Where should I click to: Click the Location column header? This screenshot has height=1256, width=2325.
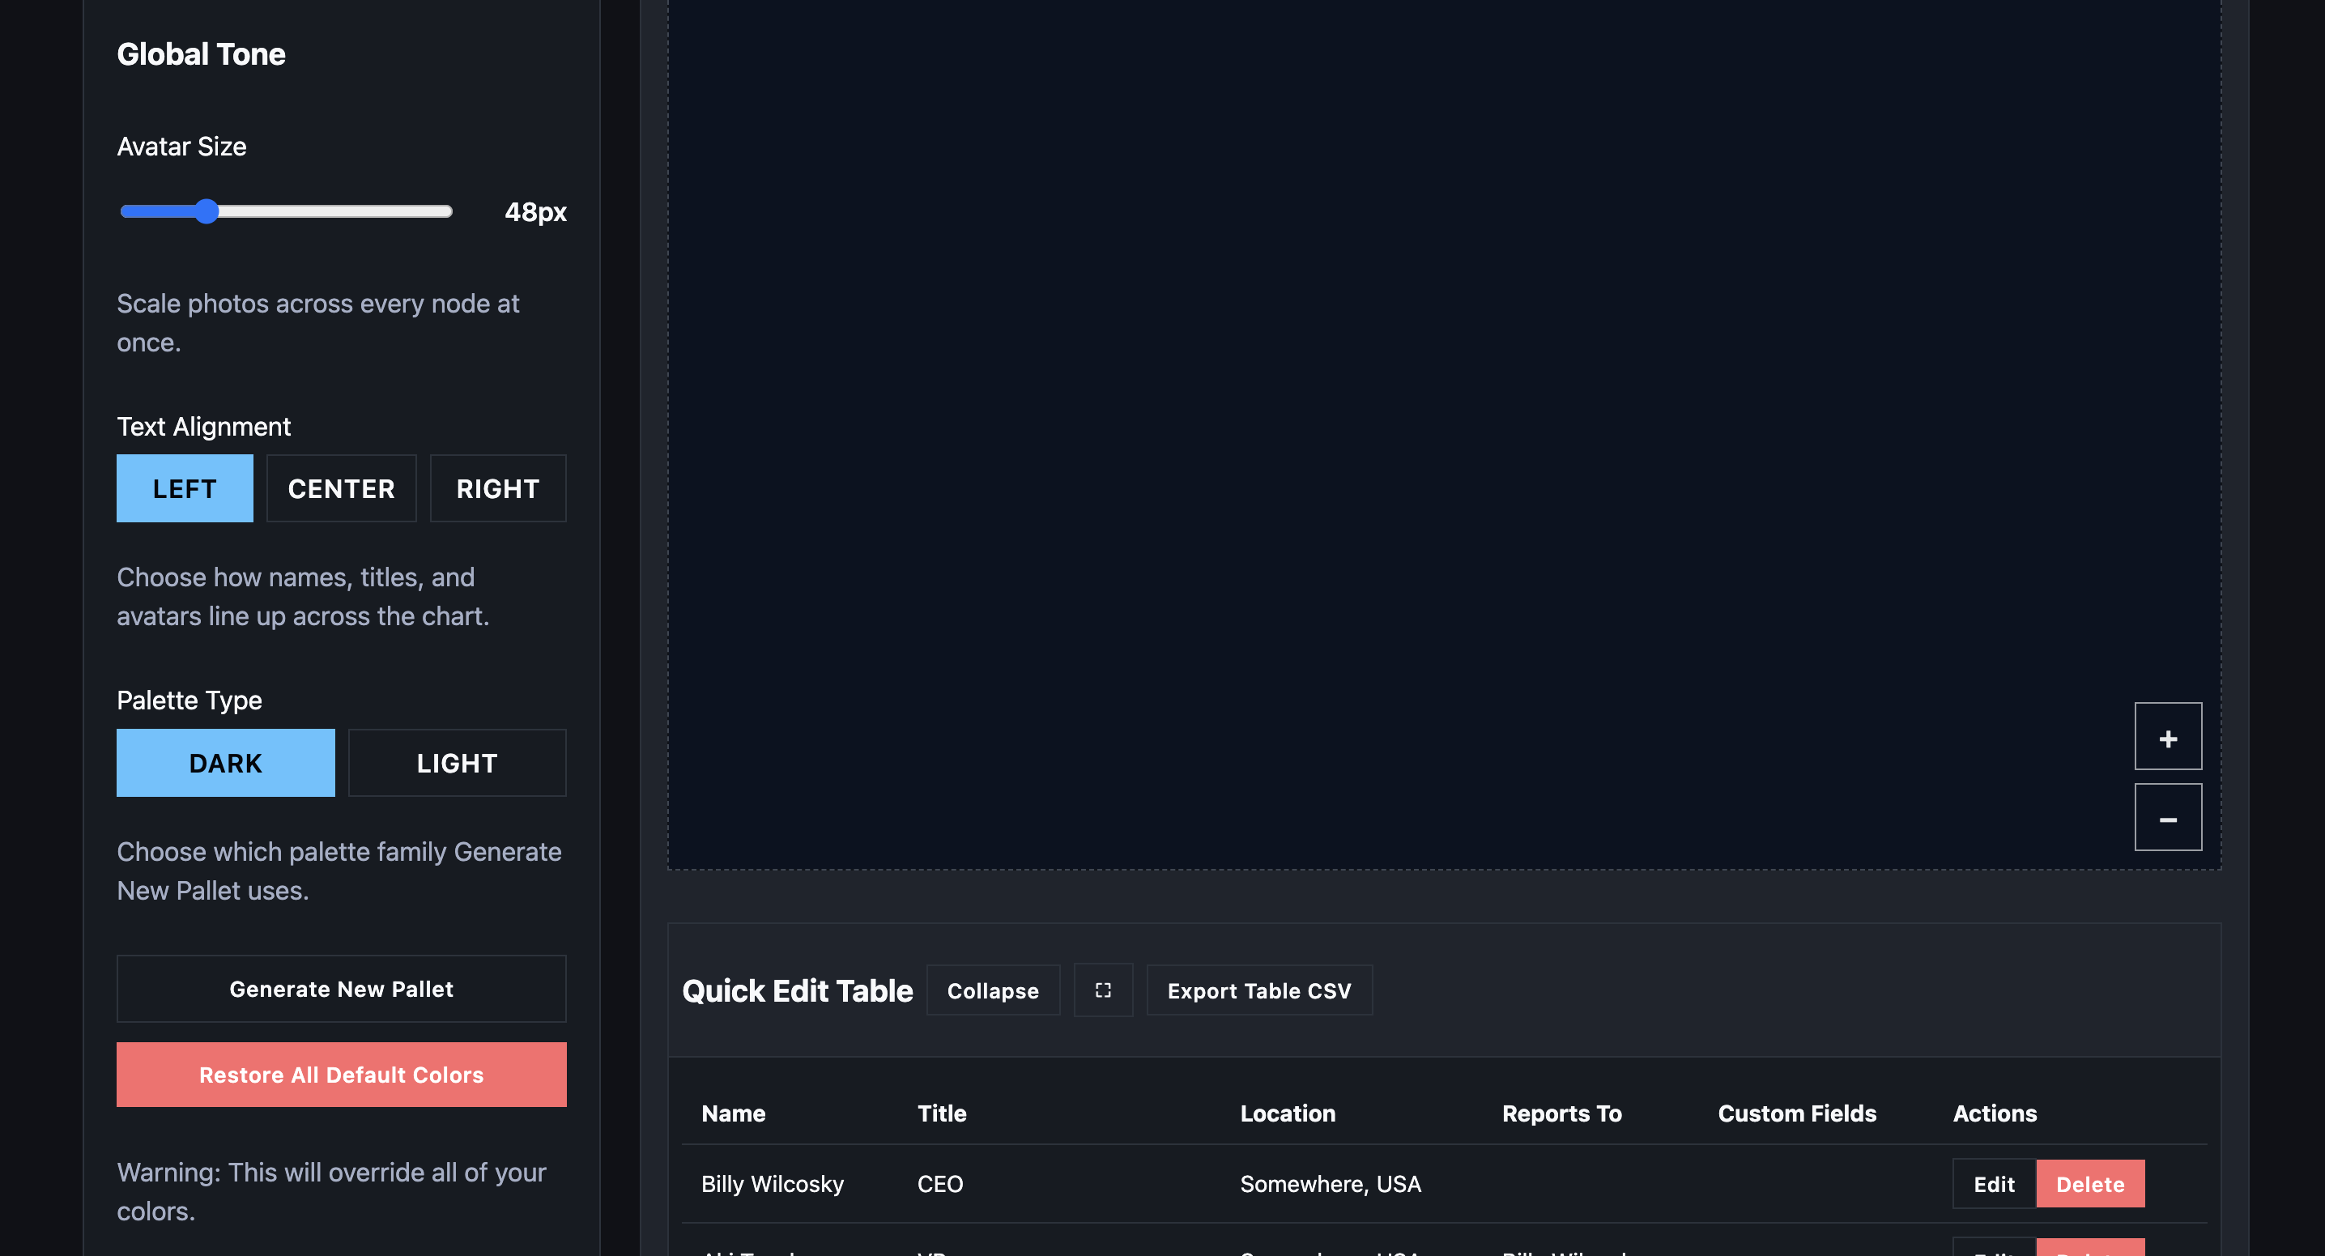1287,1113
